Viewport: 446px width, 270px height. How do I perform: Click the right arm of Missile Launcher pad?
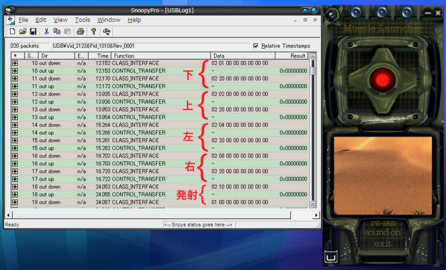tap(406, 80)
